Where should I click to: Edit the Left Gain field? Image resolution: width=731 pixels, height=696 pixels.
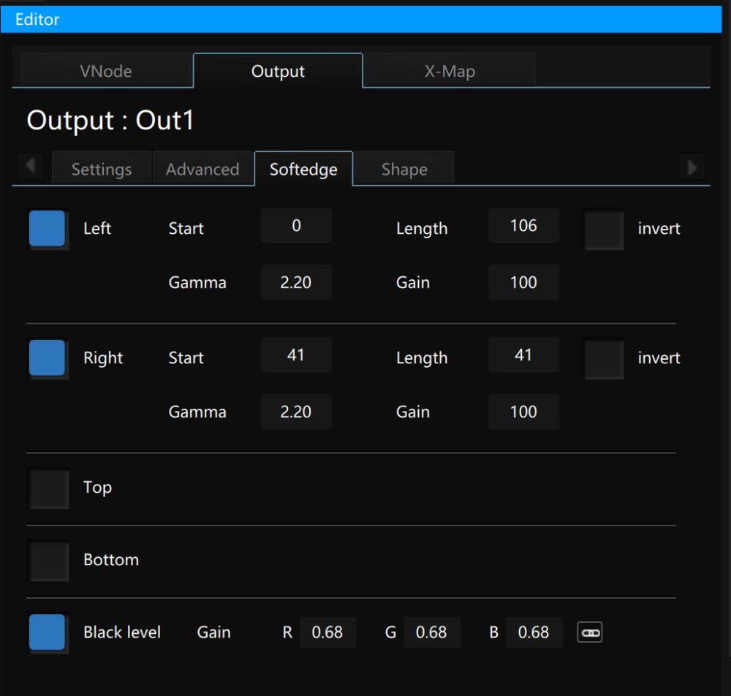[523, 282]
